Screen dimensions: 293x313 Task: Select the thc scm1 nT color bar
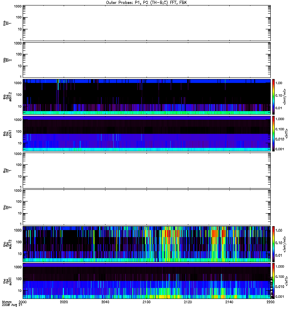pyautogui.click(x=274, y=281)
